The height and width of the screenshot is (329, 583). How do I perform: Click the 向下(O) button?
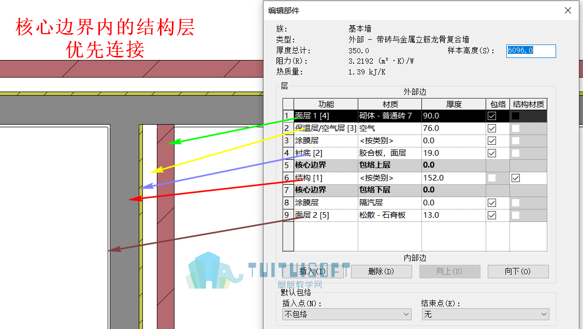pyautogui.click(x=518, y=272)
